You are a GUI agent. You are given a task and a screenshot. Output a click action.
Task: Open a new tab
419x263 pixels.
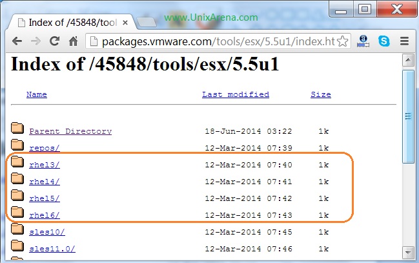pyautogui.click(x=146, y=22)
